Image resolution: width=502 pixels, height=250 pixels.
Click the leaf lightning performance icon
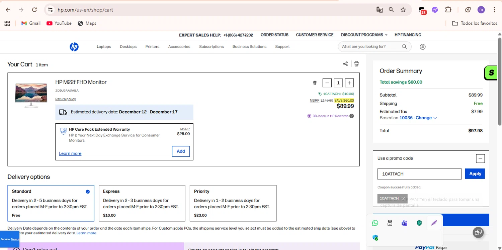pos(468,10)
